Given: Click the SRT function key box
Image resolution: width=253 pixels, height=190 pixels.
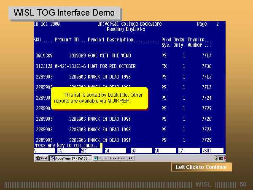Looking at the screenshot, I should pos(92,150).
